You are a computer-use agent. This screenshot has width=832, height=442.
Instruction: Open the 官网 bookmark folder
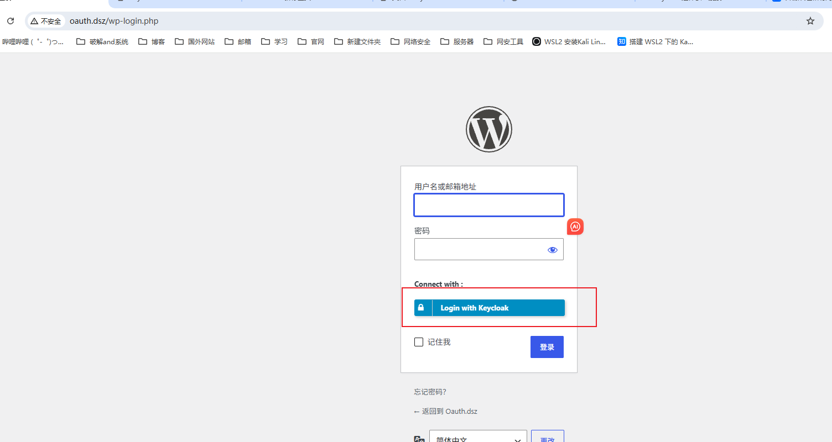tap(311, 41)
